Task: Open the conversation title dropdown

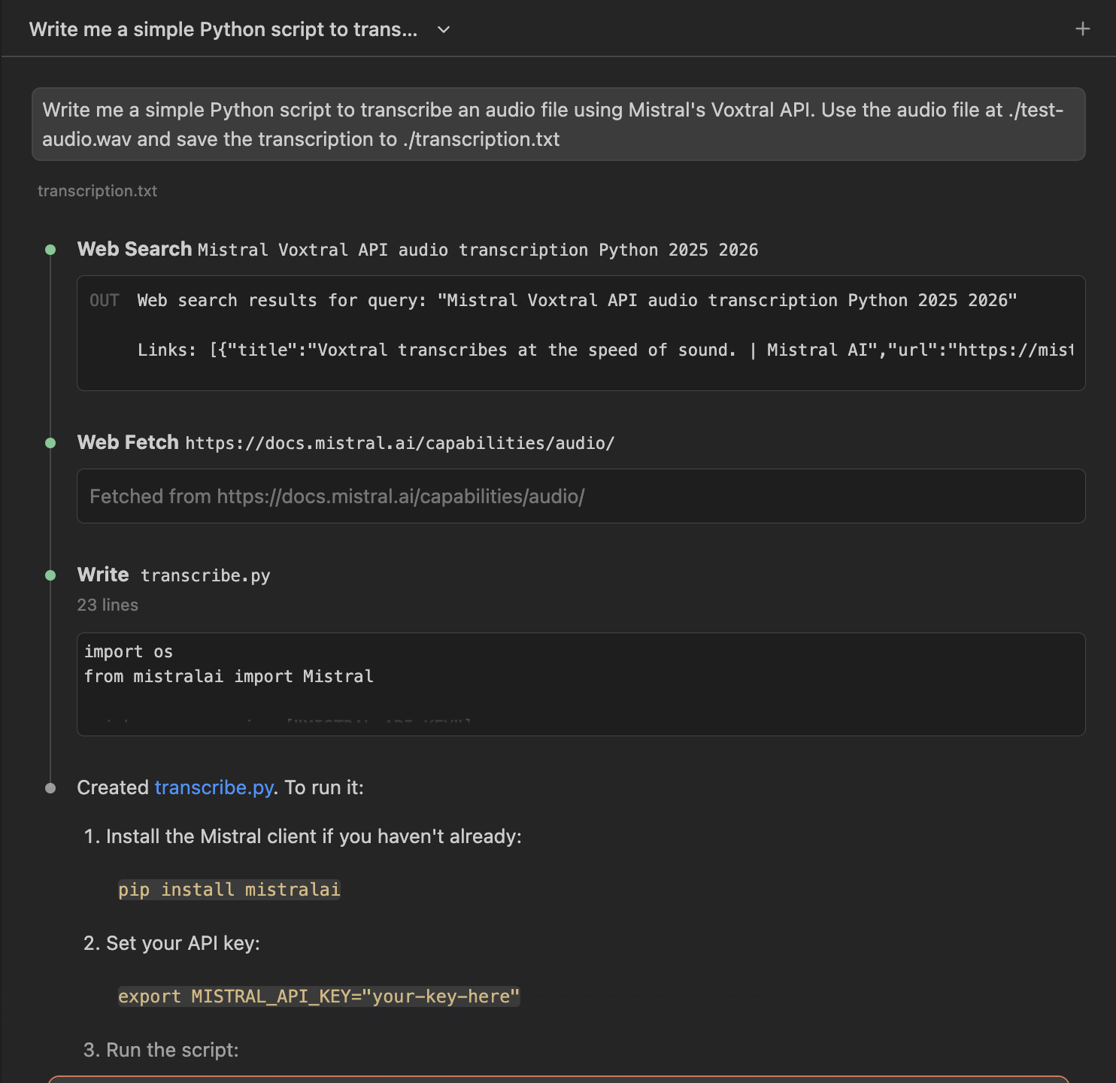Action: coord(442,30)
